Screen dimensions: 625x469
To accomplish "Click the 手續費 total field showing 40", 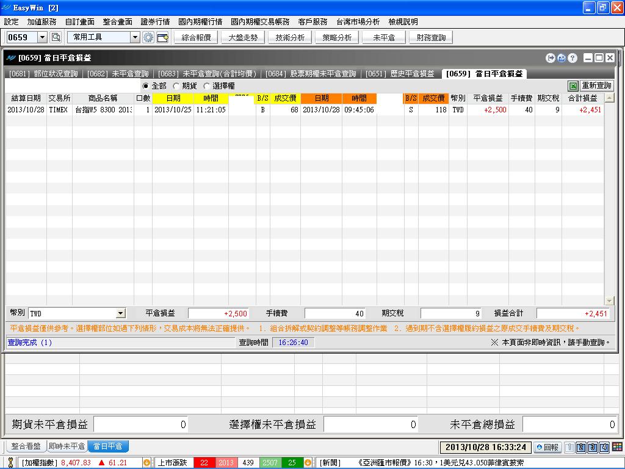I will (335, 313).
